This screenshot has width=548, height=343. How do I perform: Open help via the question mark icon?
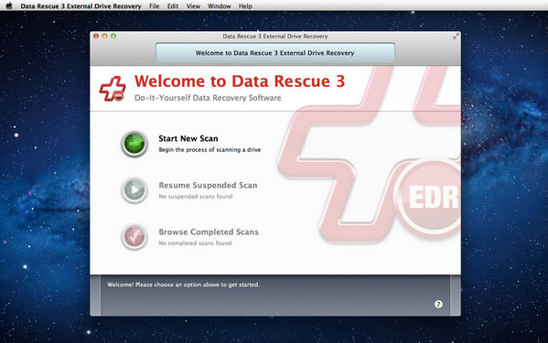click(x=438, y=305)
